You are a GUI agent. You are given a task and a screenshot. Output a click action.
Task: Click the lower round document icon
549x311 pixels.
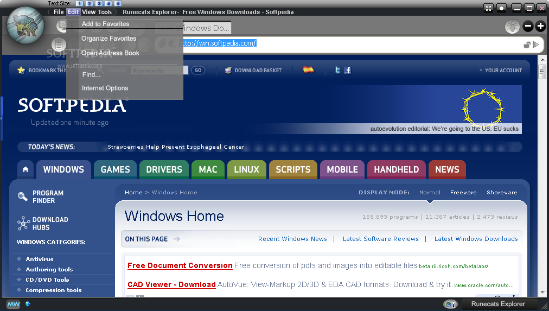tap(59, 45)
